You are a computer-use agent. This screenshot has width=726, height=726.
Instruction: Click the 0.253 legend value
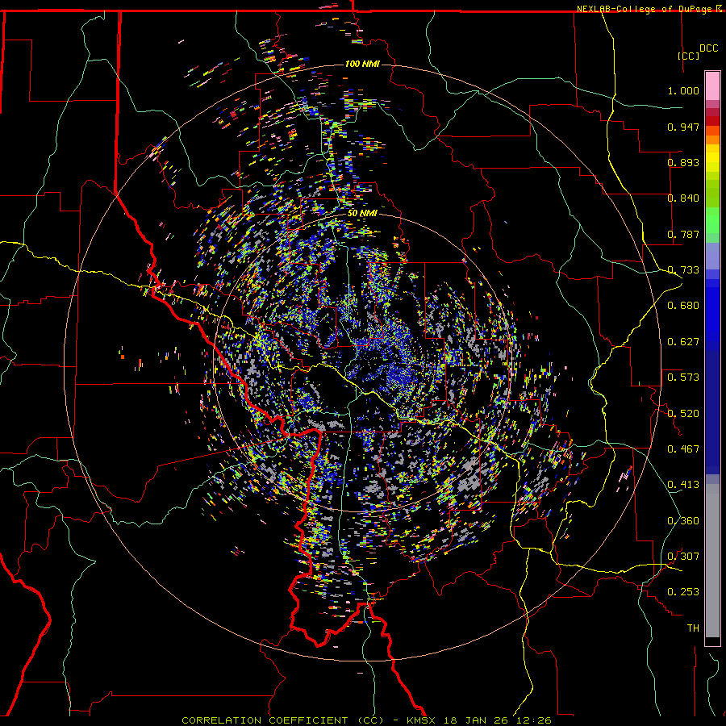[683, 592]
